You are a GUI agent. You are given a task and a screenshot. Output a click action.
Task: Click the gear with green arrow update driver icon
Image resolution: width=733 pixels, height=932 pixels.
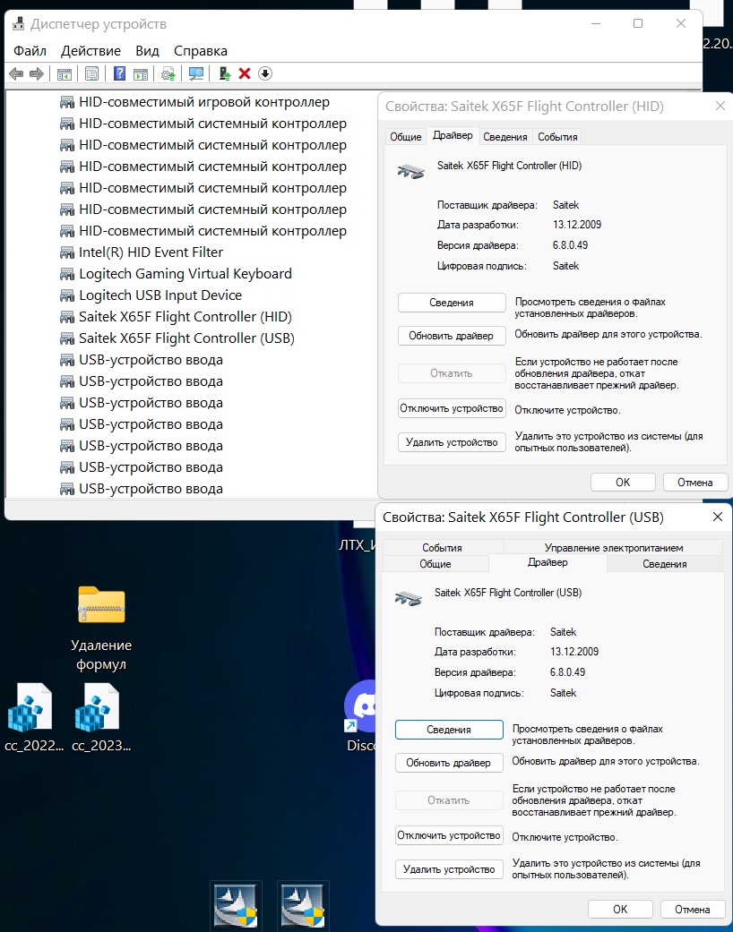click(x=168, y=73)
